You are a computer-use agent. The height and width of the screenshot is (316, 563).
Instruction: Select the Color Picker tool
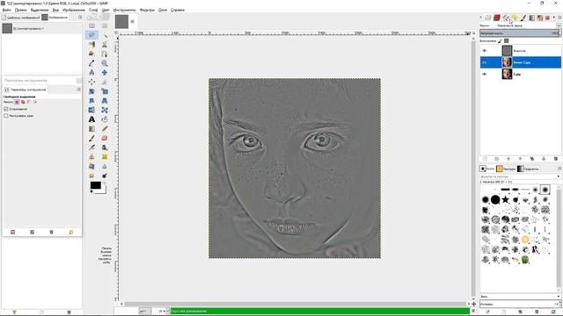[x=91, y=63]
